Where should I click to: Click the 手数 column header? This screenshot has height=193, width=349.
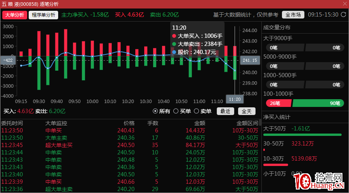pyautogui.click(x=153, y=123)
